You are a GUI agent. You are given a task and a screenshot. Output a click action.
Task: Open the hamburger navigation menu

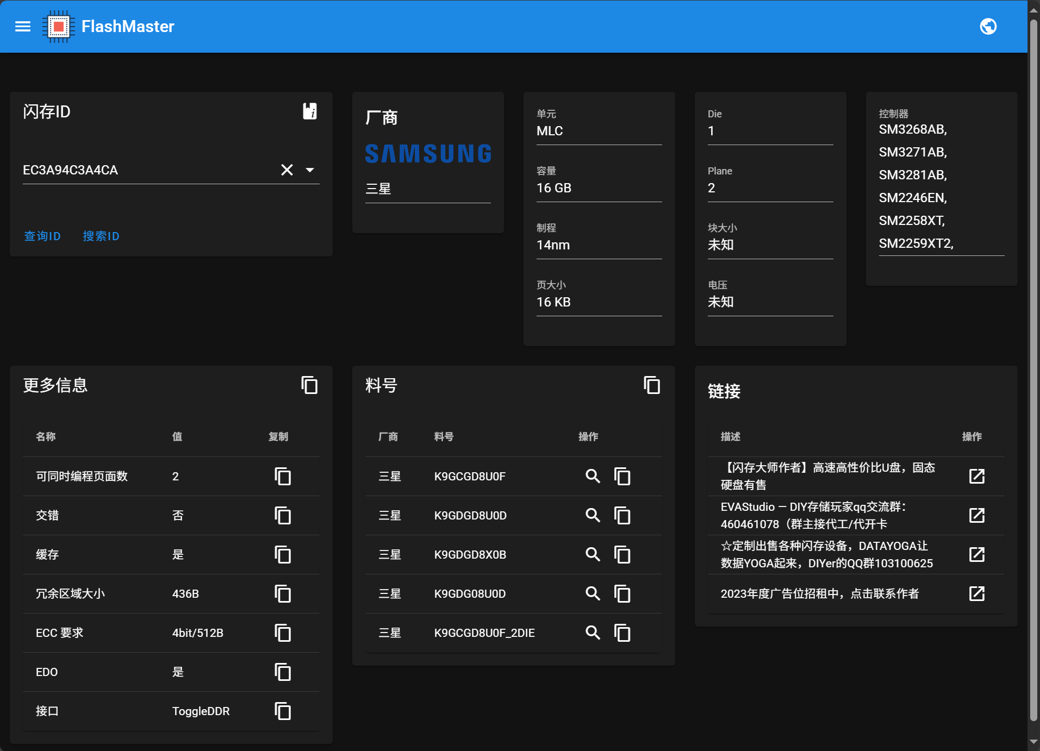tap(23, 26)
